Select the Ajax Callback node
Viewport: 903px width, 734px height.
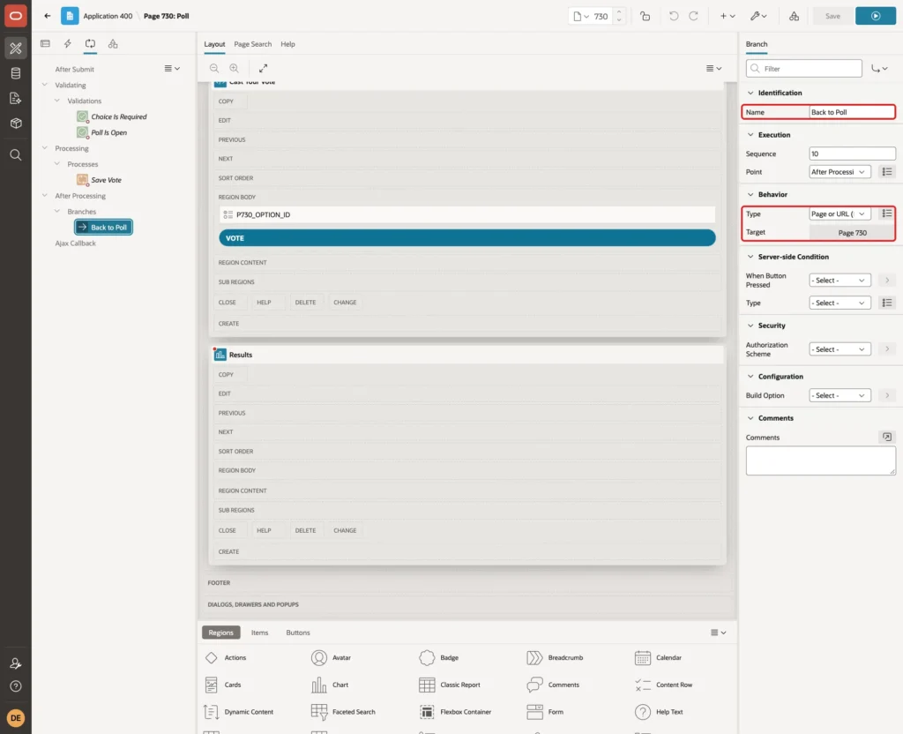76,243
